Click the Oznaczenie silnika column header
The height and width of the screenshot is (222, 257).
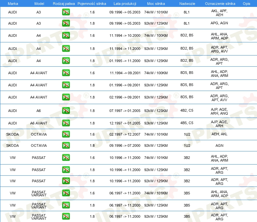220,3
